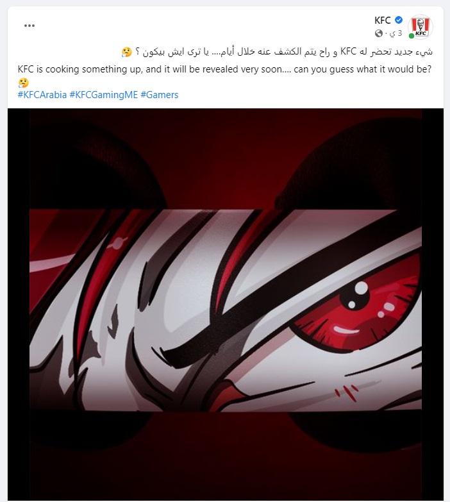Click the KFC profile picture avatar
The image size is (450, 502).
tap(421, 27)
